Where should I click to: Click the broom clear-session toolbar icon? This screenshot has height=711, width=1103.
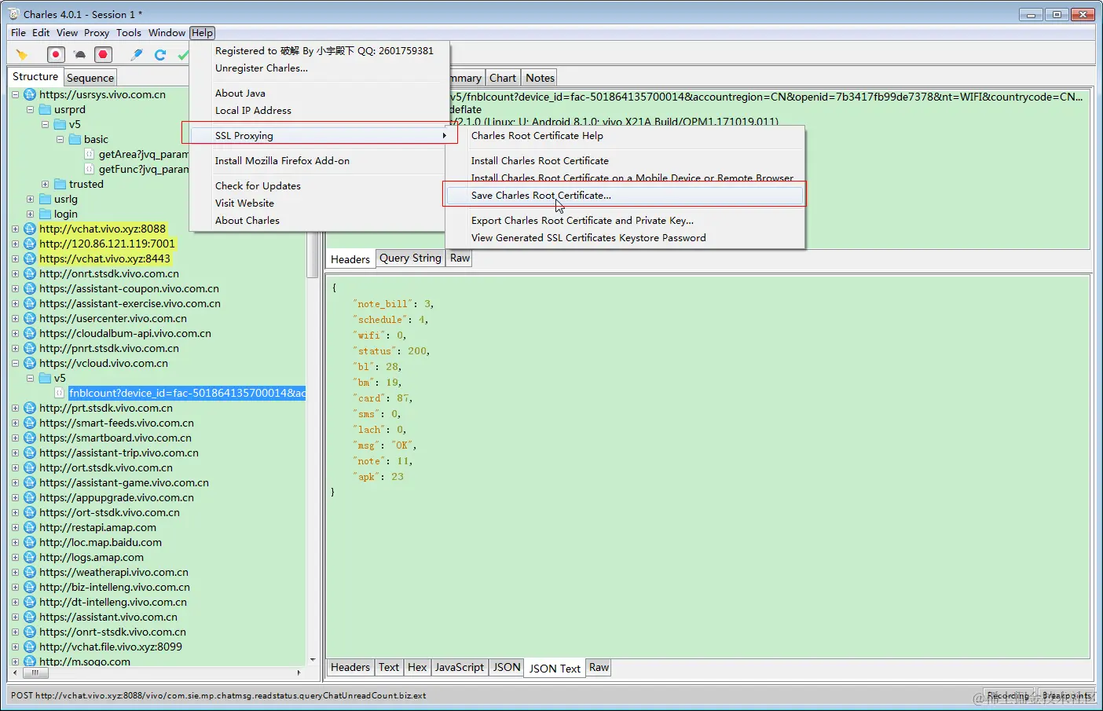22,54
